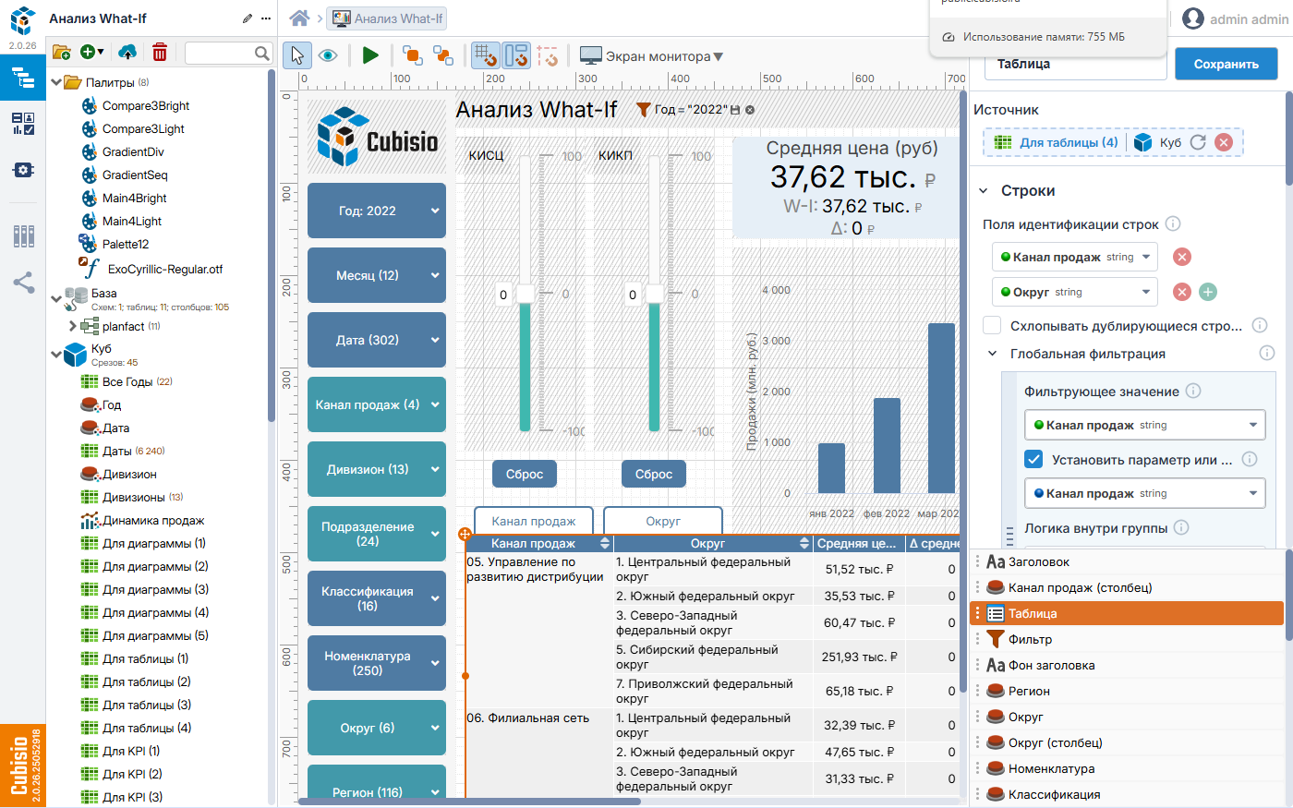
Task: Click the 'Сброс' button under КИСЦ slider
Action: 525,474
